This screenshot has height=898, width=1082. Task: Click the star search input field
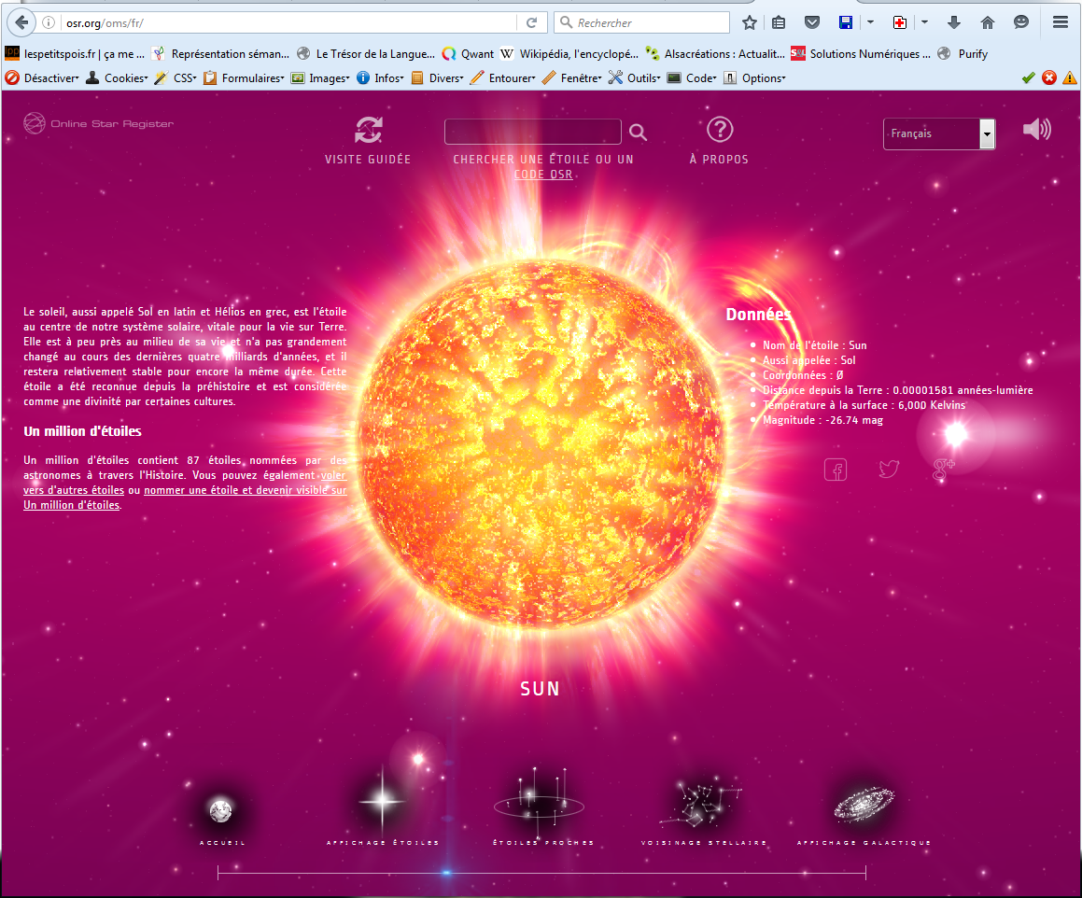point(533,132)
